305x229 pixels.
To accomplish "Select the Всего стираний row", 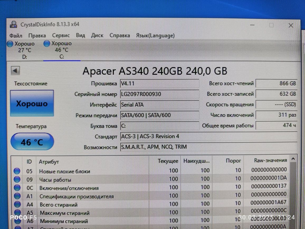I will tap(150, 204).
